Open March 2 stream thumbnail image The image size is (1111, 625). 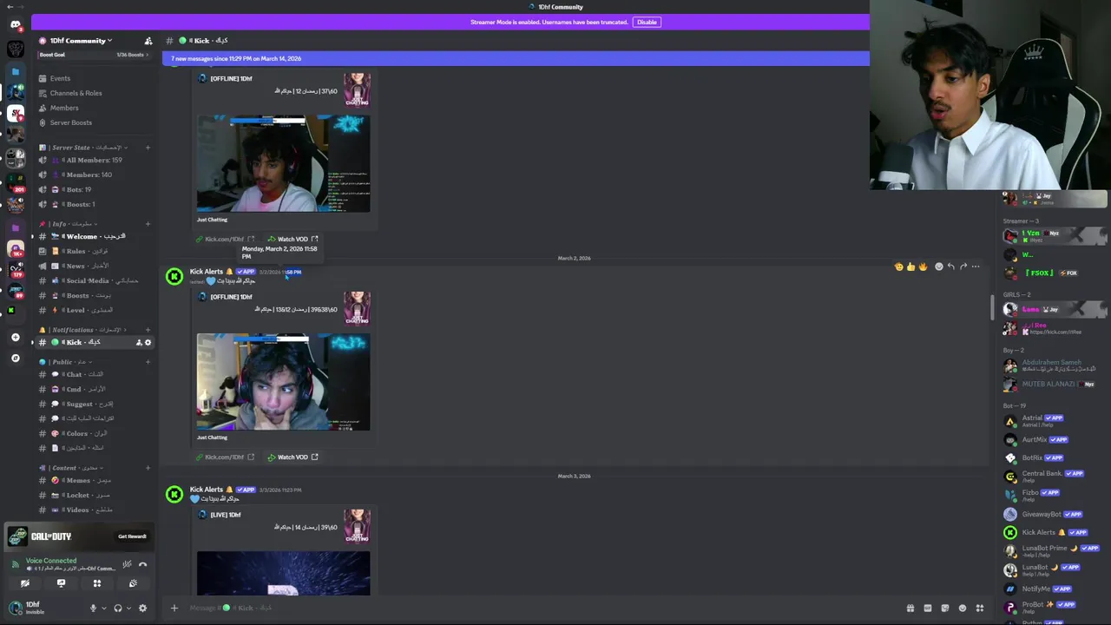pyautogui.click(x=283, y=382)
